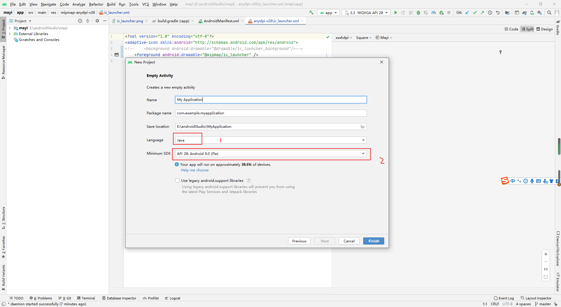561x307 pixels.
Task: Click help question icon beside legacy libraries
Action: [249, 180]
